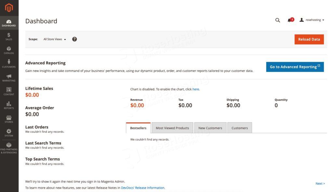333x192 pixels.
Task: Click the Scope help question mark icon
Action: (74, 39)
